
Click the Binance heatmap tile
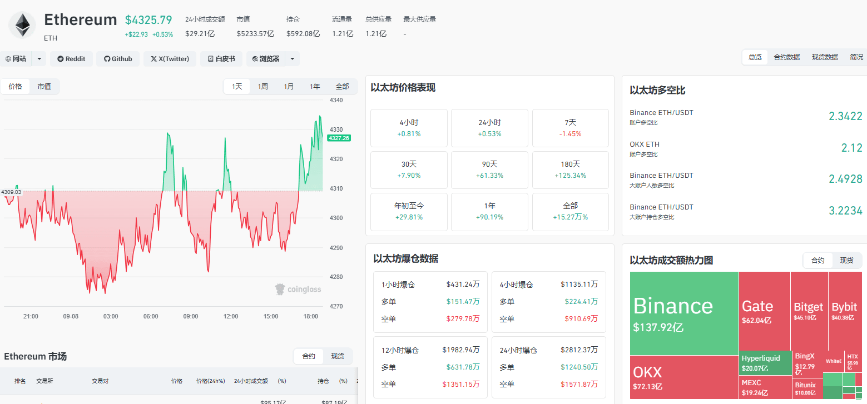point(684,313)
